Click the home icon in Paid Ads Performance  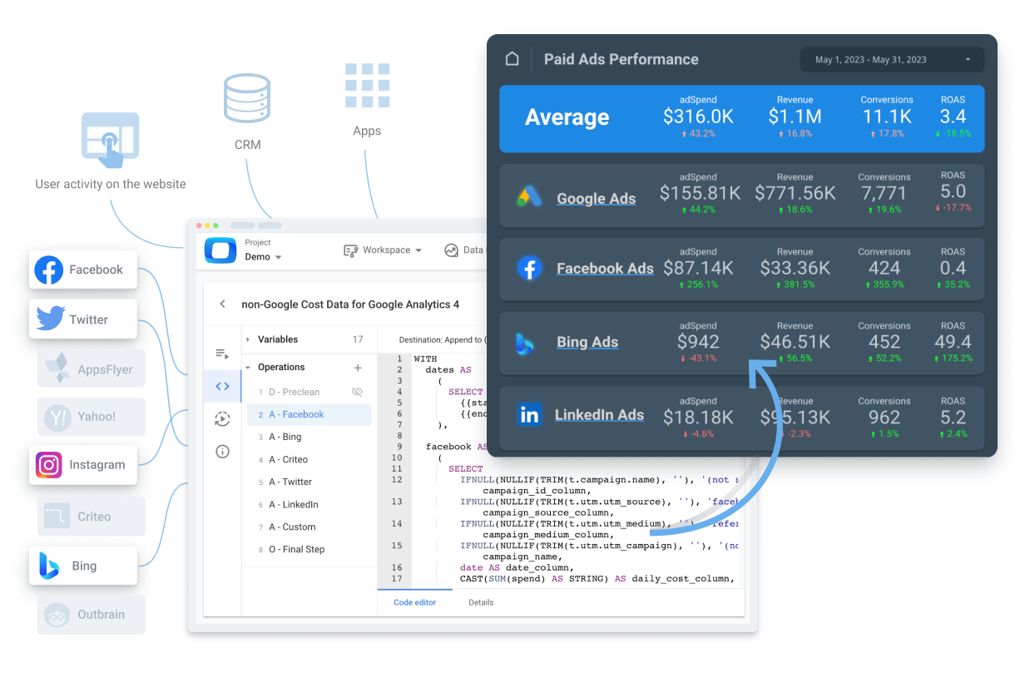click(513, 59)
